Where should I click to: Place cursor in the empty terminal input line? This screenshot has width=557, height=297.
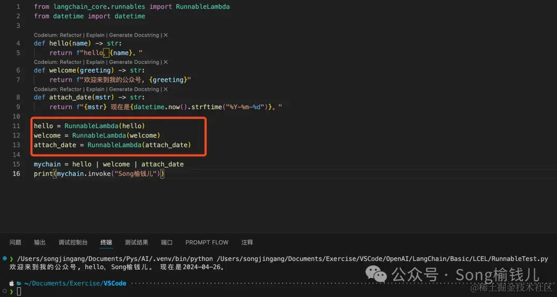[20, 291]
